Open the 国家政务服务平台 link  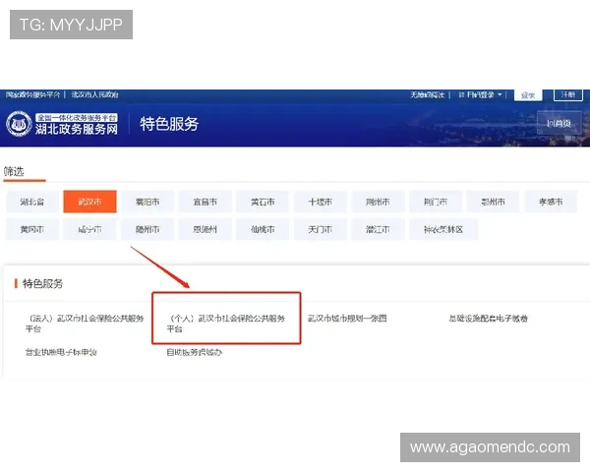pyautogui.click(x=32, y=94)
